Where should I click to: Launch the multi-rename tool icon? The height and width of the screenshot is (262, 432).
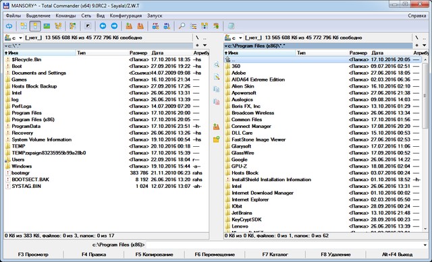tap(193, 26)
